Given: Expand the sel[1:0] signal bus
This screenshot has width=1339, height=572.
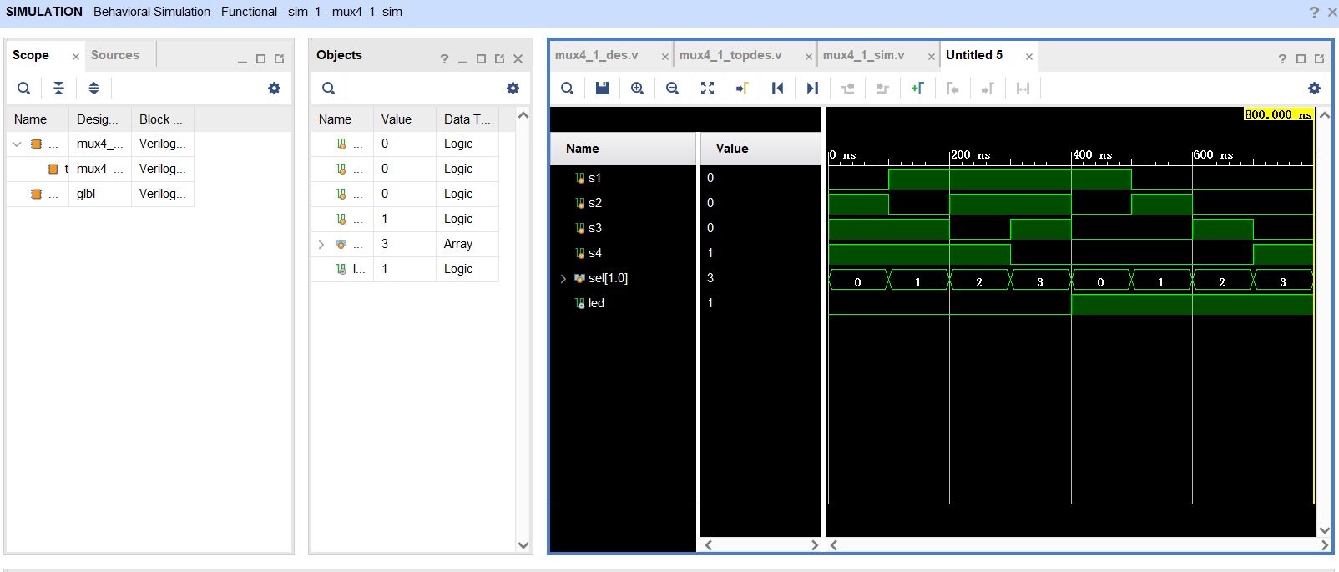Looking at the screenshot, I should click(x=563, y=278).
